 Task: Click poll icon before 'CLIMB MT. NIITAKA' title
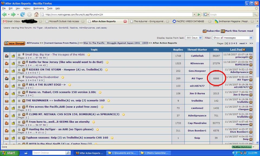coord(24,114)
